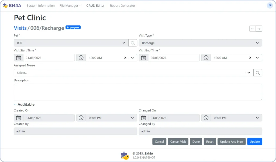Clear the Visit Start Time value
This screenshot has height=162, width=276.
coord(125,58)
